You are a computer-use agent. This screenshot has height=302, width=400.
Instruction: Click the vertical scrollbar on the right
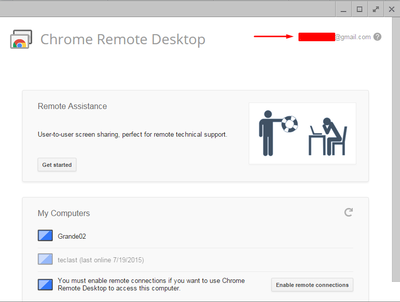tap(396, 149)
